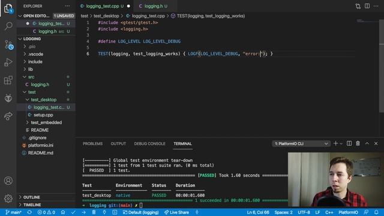The height and width of the screenshot is (216, 384).
Task: Click PlatformIO serial monitor plug icon
Action: [104, 212]
